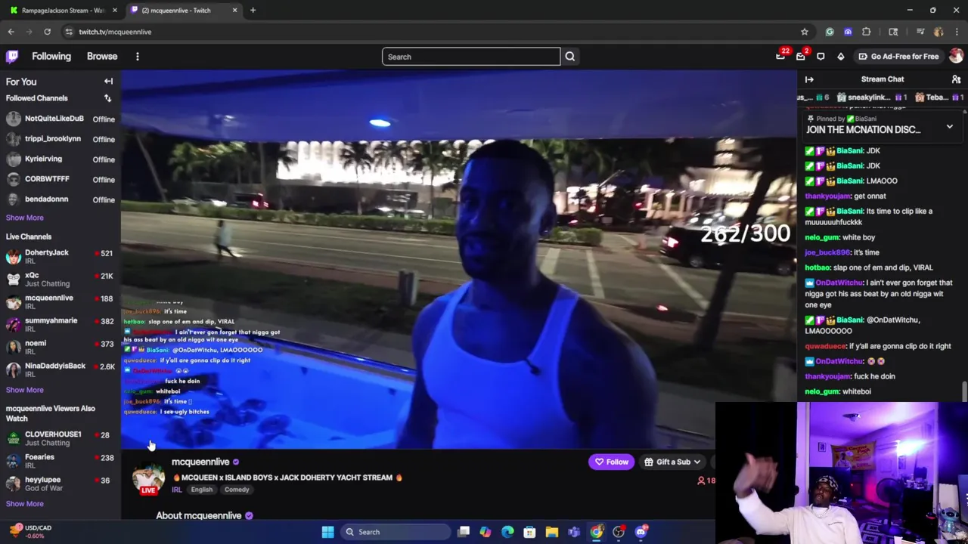Image resolution: width=968 pixels, height=544 pixels.
Task: Open the Grammarly browser extension
Action: [830, 32]
